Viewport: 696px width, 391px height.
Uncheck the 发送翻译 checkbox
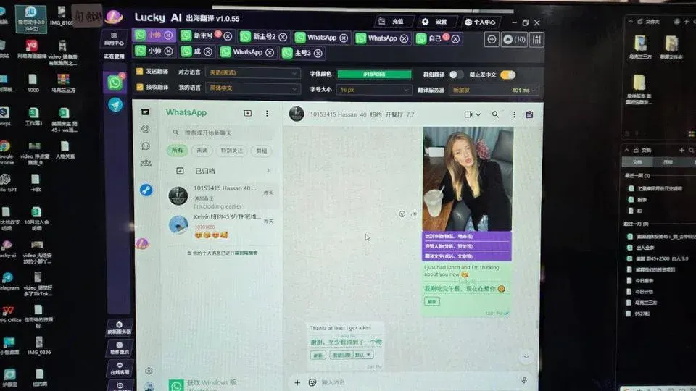[140, 73]
